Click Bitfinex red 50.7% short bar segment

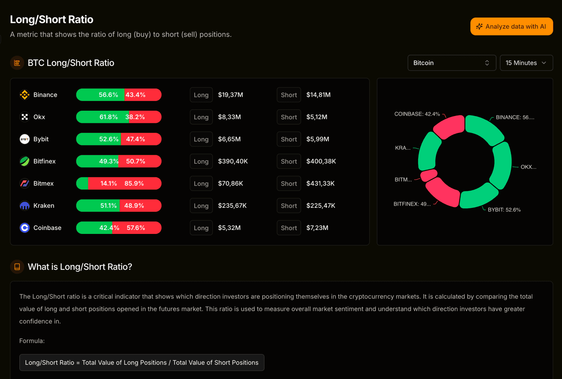point(140,162)
